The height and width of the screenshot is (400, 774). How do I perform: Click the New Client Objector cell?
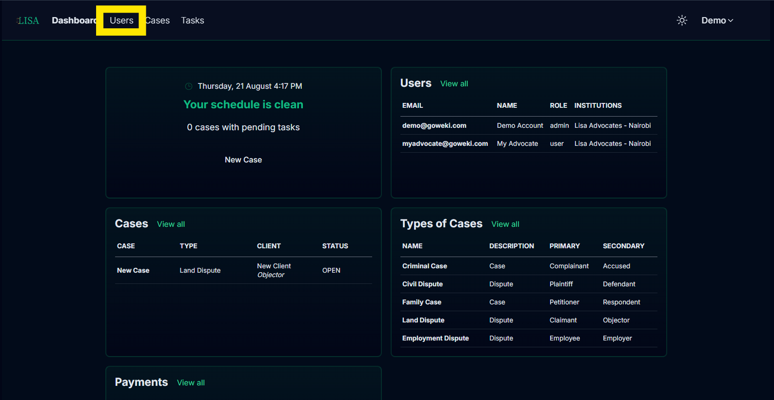coord(274,271)
